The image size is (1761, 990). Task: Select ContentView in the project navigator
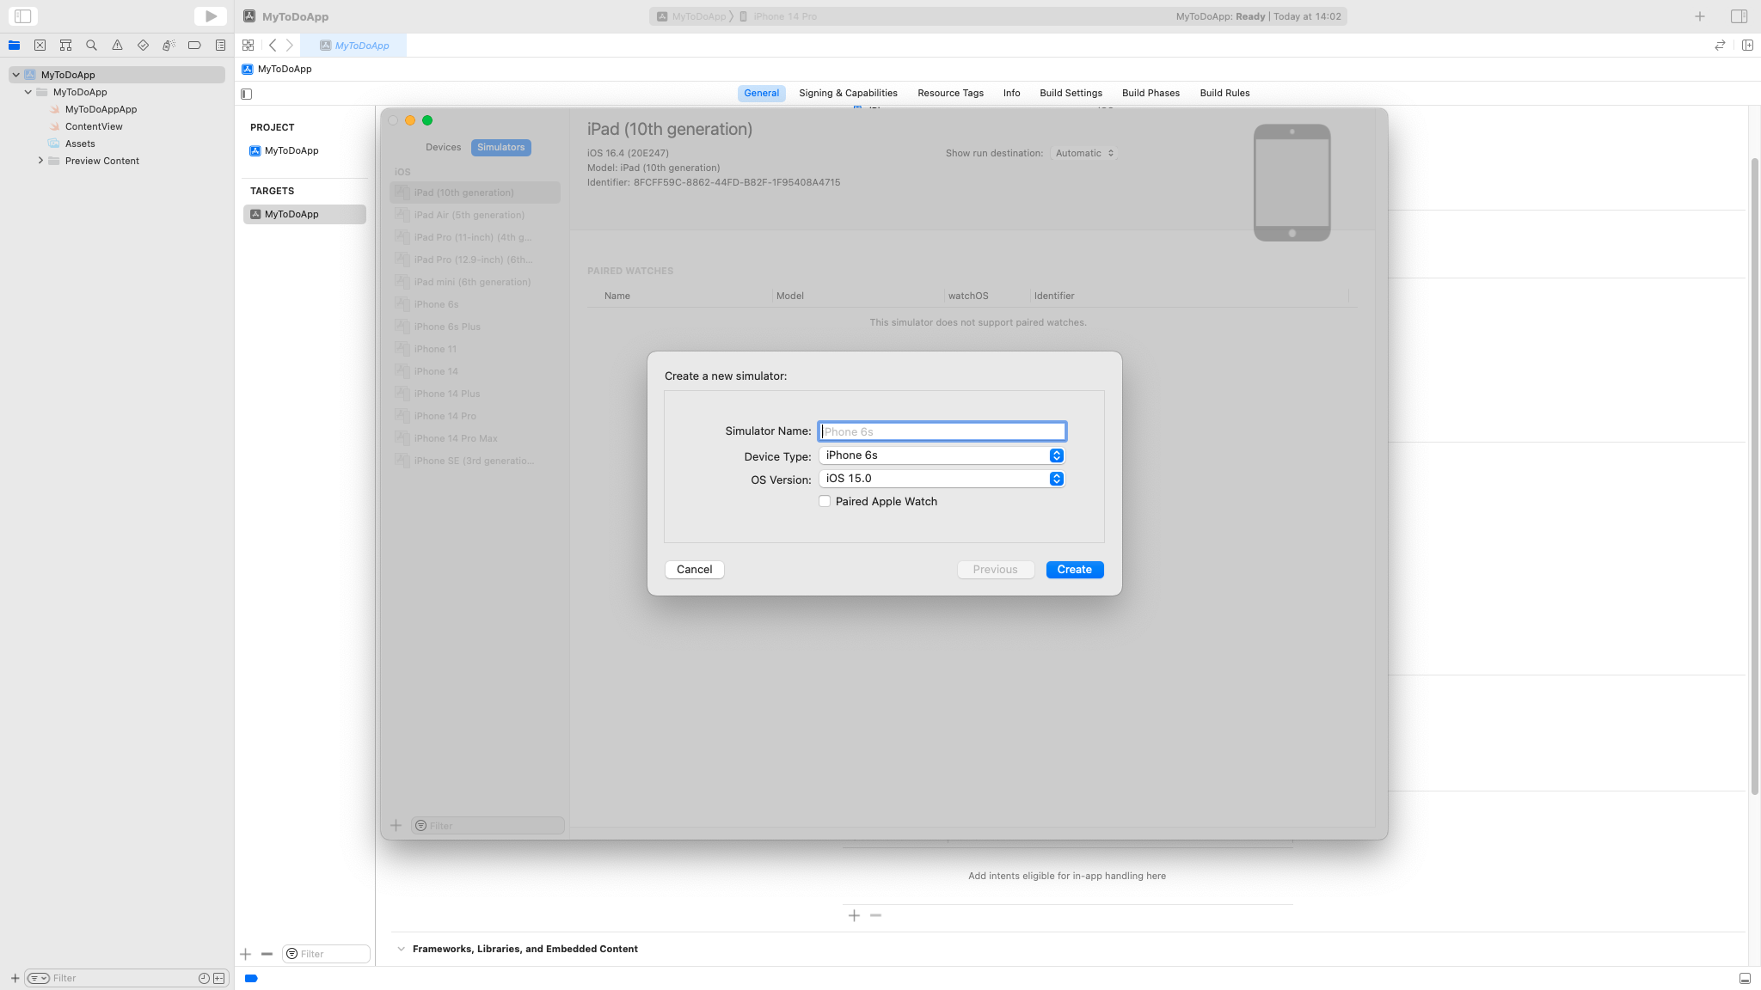click(94, 126)
